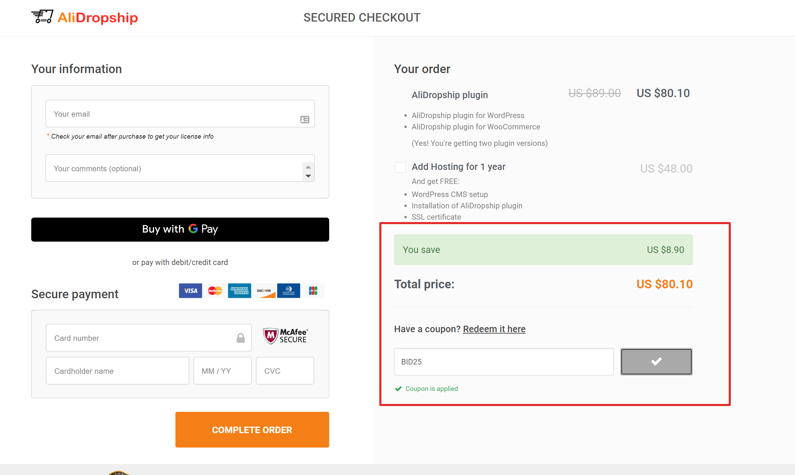Image resolution: width=795 pixels, height=475 pixels.
Task: Enable the Add Hosting for 1 year checkbox
Action: pos(400,167)
